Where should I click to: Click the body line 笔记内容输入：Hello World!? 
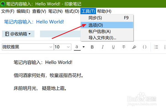coord(43,62)
